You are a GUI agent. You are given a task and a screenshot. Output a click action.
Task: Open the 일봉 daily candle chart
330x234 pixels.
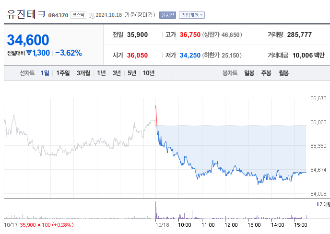249,73
